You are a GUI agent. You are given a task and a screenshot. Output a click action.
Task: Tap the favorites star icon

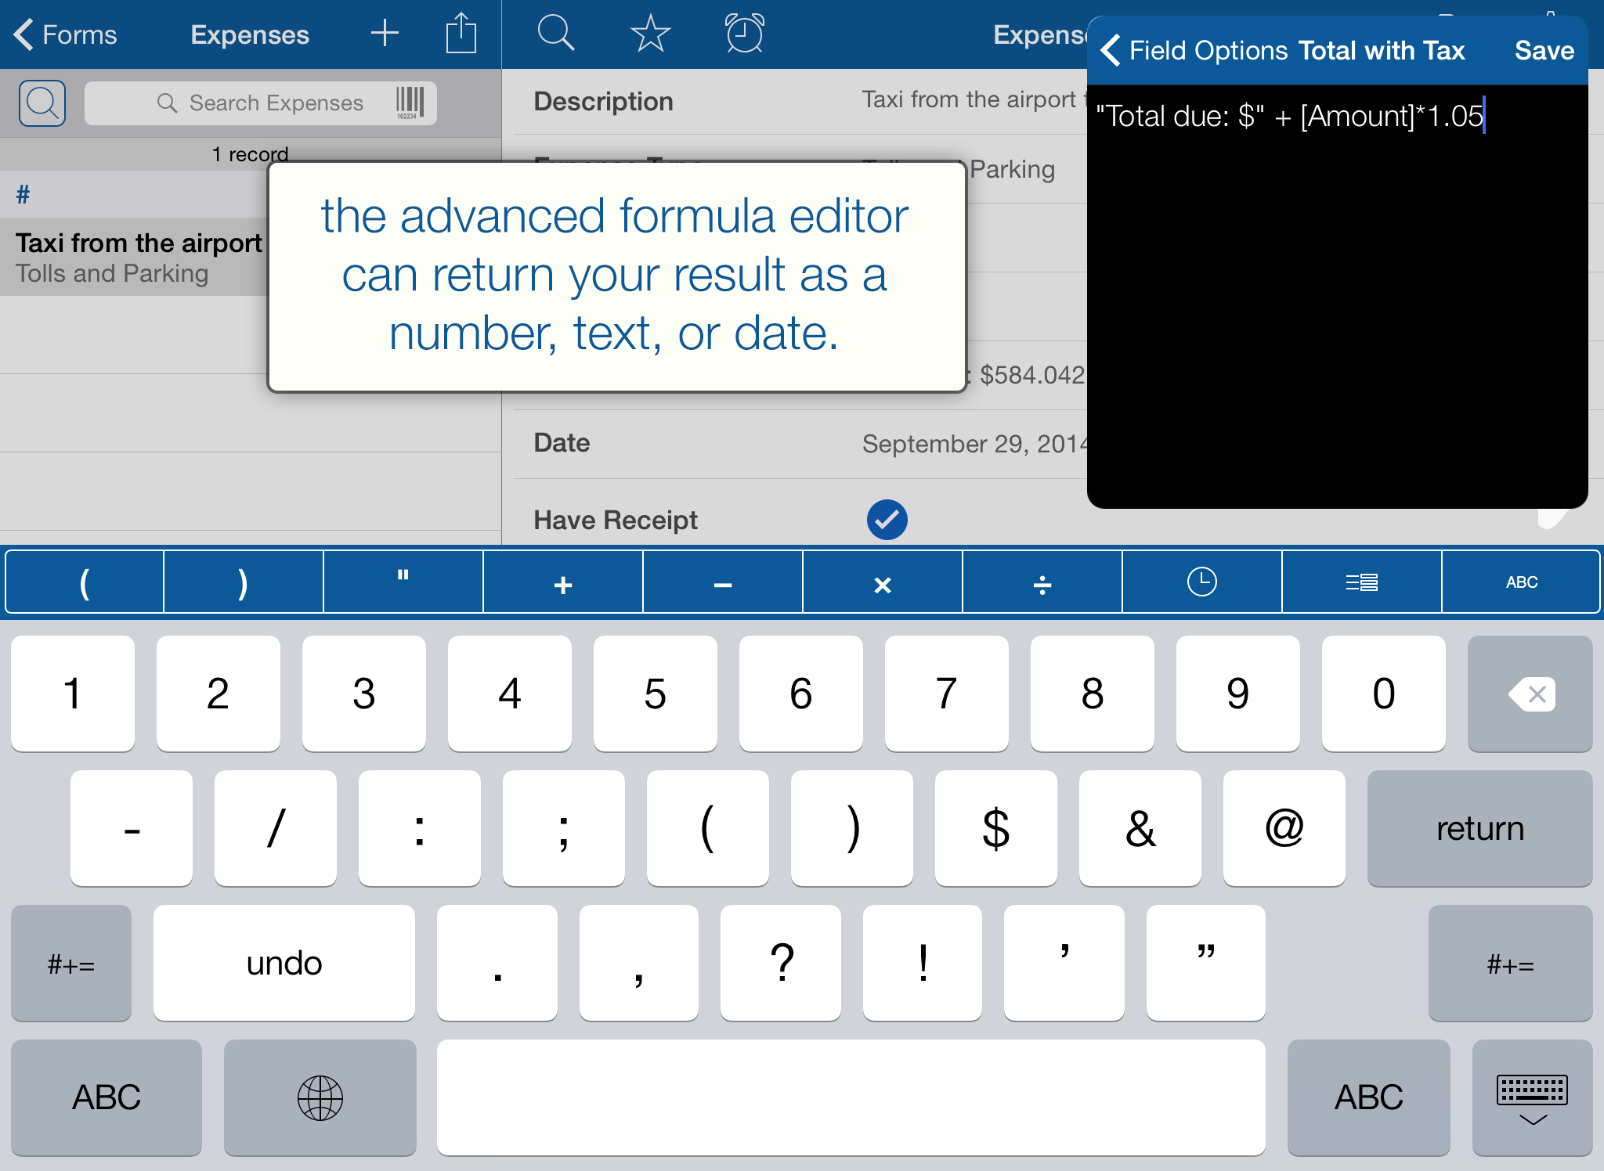pos(650,34)
